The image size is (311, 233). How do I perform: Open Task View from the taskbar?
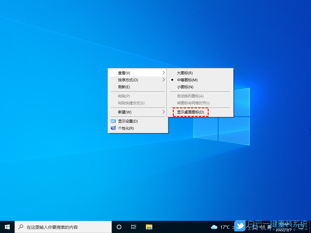click(134, 227)
